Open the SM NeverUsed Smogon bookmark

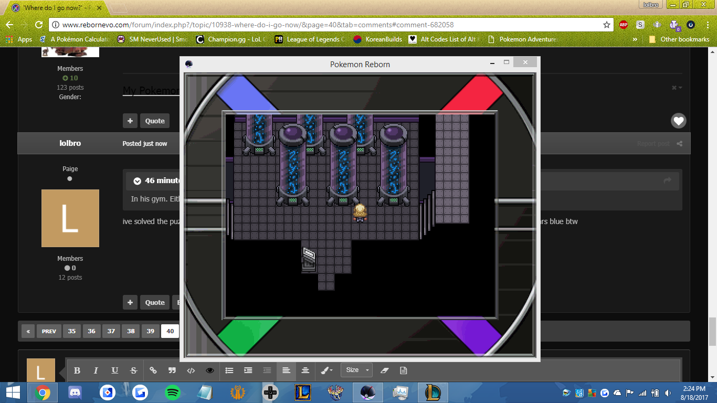153,39
